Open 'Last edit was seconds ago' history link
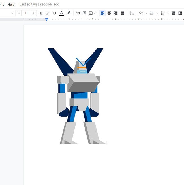This screenshot has height=185, width=184. click(39, 5)
